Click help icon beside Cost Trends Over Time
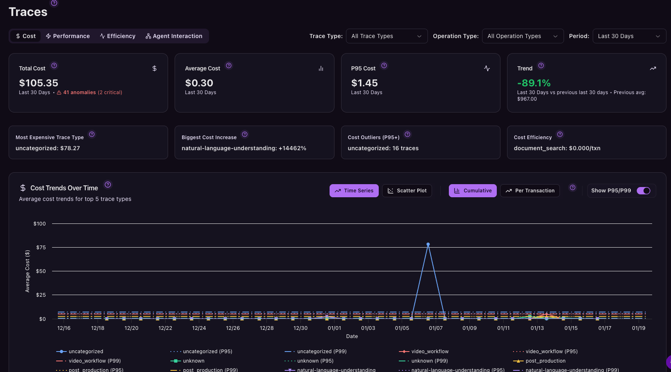 (108, 185)
